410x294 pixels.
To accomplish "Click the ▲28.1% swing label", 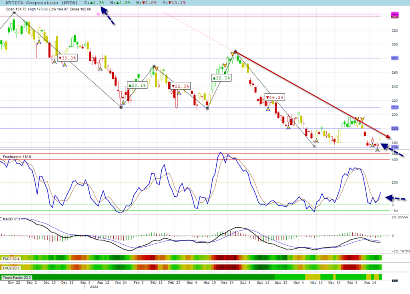I will [137, 85].
